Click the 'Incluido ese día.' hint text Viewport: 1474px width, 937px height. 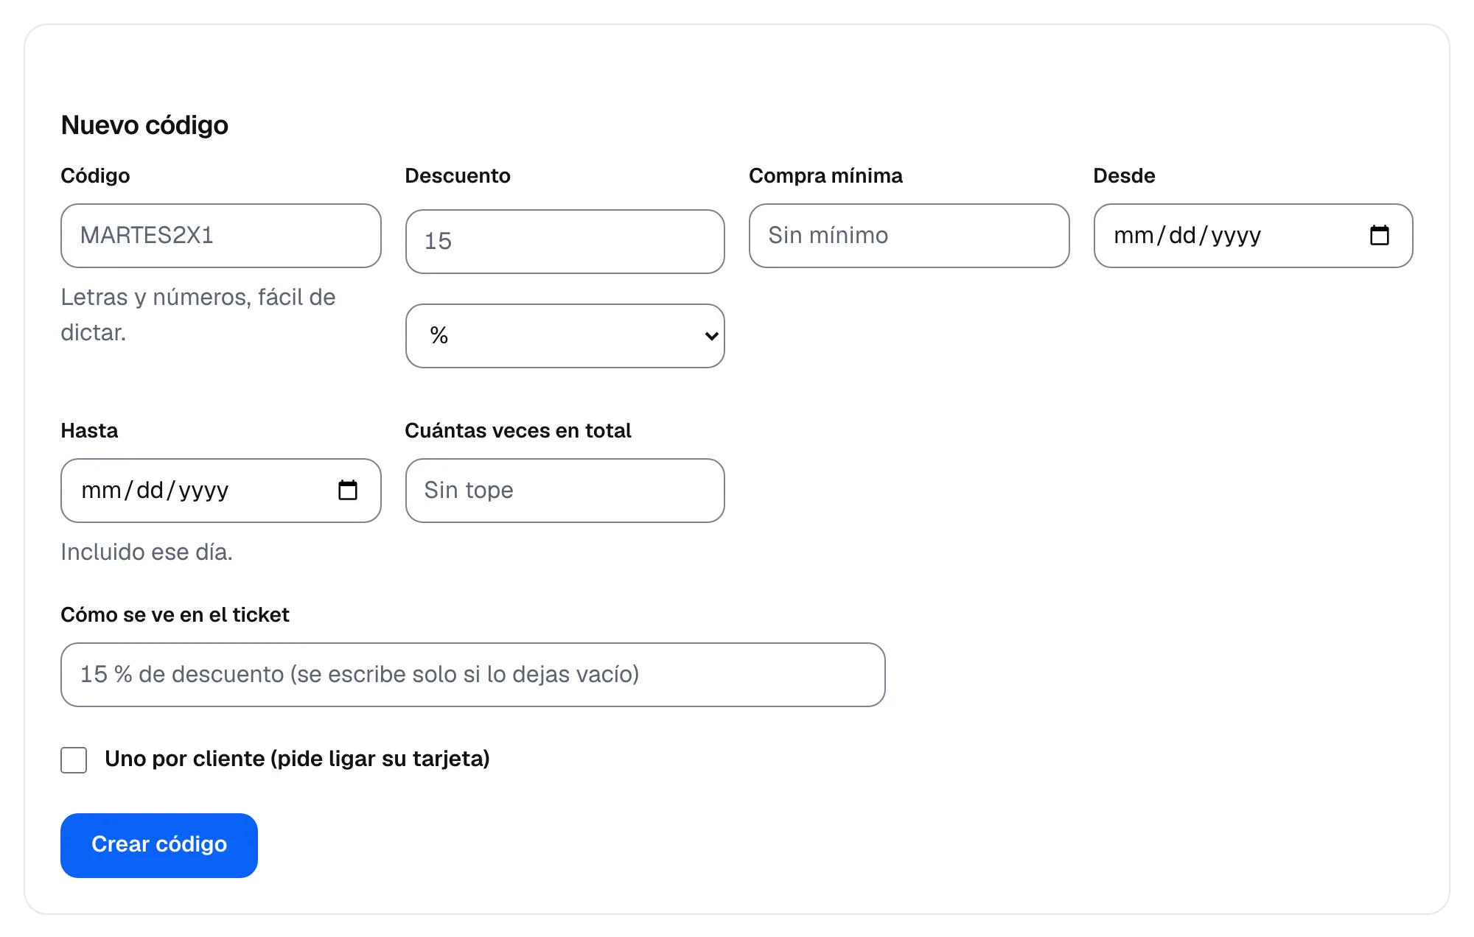click(147, 552)
